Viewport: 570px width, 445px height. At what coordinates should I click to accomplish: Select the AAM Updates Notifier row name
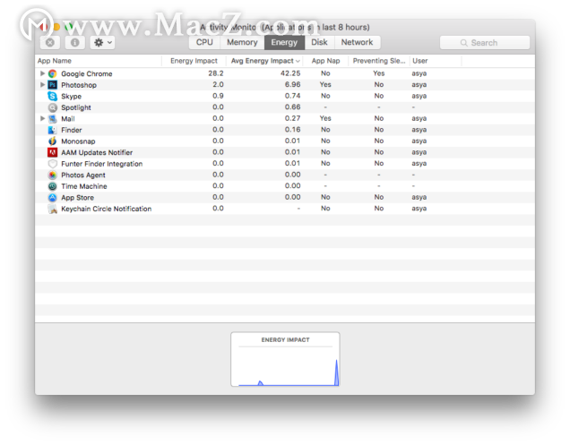coord(97,152)
